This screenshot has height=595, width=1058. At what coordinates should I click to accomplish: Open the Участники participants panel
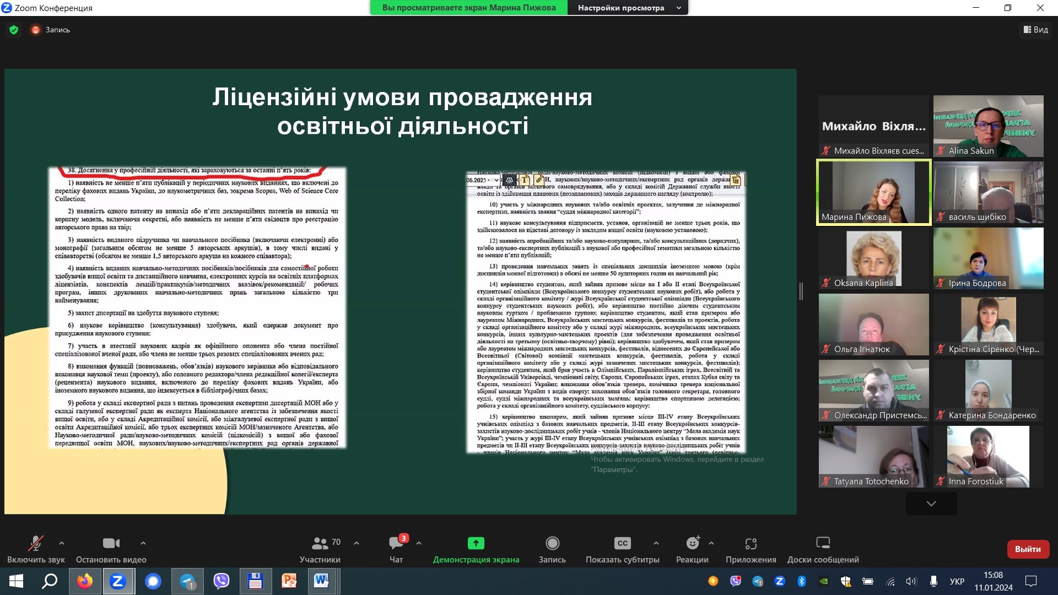(x=320, y=549)
